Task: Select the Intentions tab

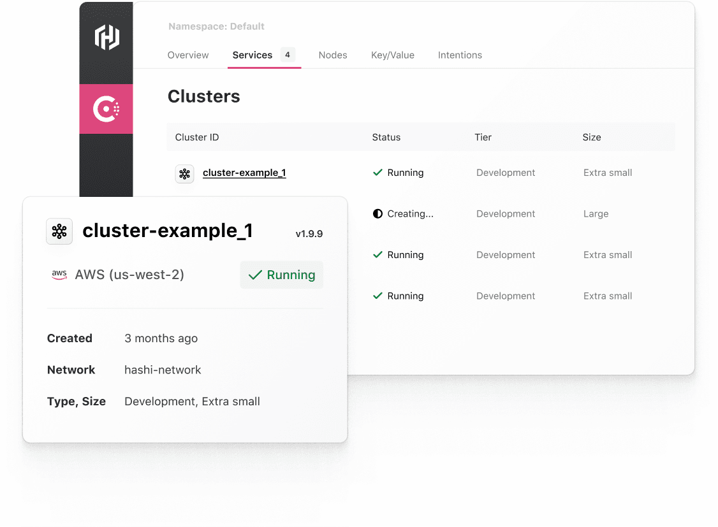Action: (x=460, y=55)
